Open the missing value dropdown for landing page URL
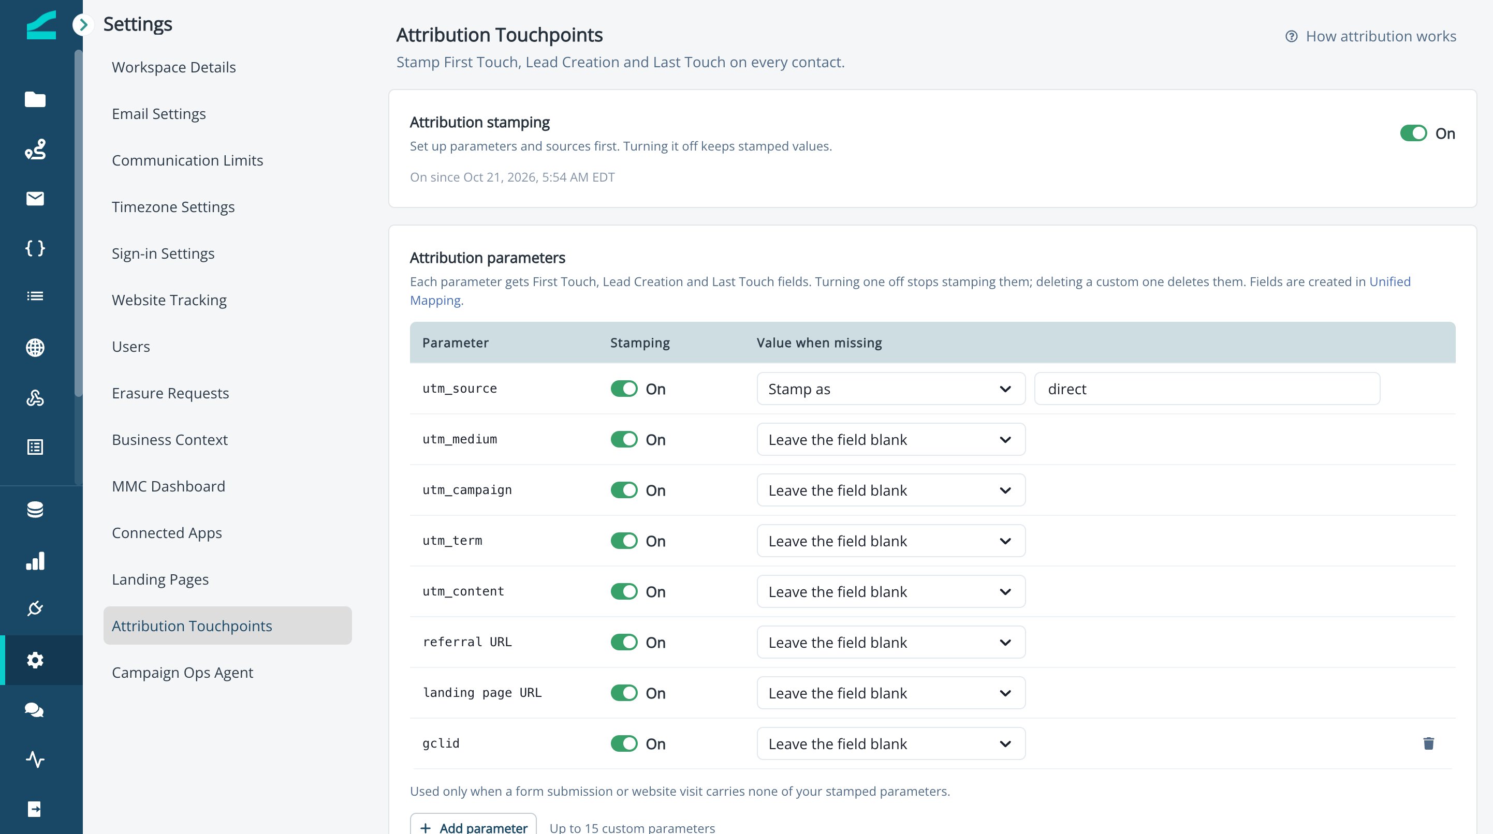The image size is (1493, 834). tap(891, 693)
